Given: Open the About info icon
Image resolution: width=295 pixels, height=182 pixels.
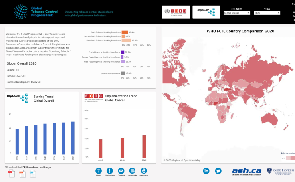Looking at the screenshot, I should point(99,171).
